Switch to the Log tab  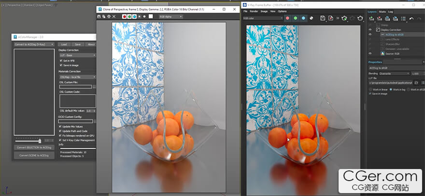[x=390, y=12]
